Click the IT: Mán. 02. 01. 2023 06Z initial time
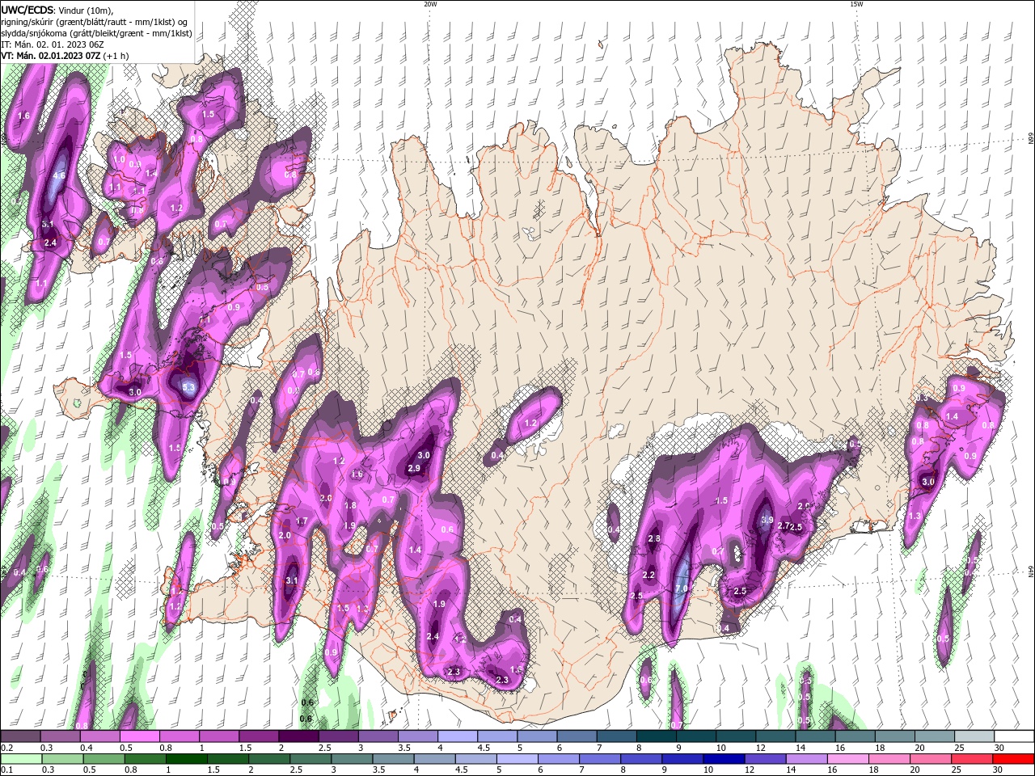This screenshot has width=1035, height=776. [x=53, y=44]
